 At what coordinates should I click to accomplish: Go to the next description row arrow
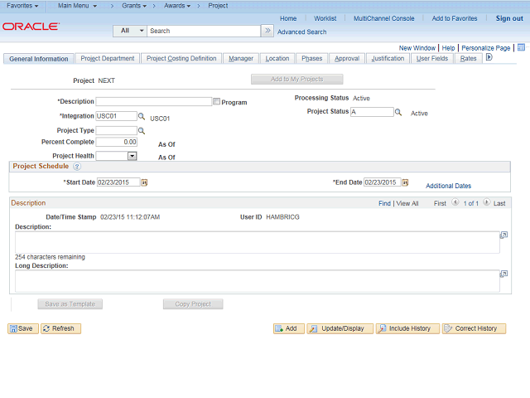[486, 202]
